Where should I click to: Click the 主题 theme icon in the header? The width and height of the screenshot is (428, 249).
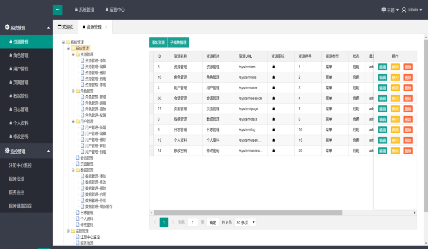(384, 10)
